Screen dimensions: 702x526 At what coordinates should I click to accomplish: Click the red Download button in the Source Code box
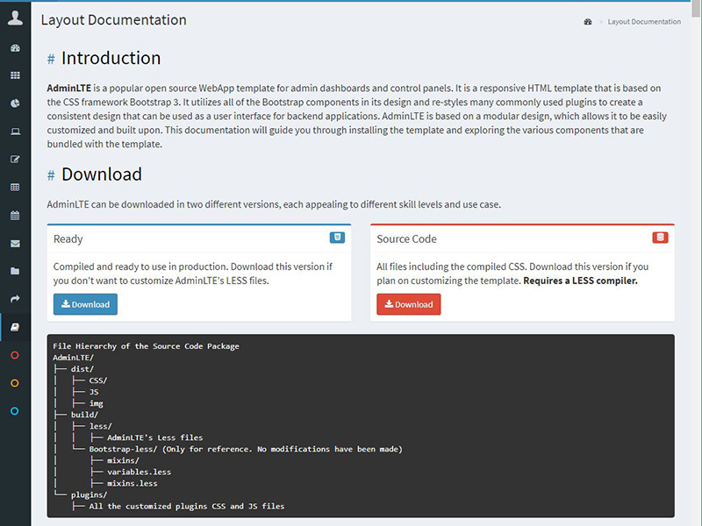[409, 304]
